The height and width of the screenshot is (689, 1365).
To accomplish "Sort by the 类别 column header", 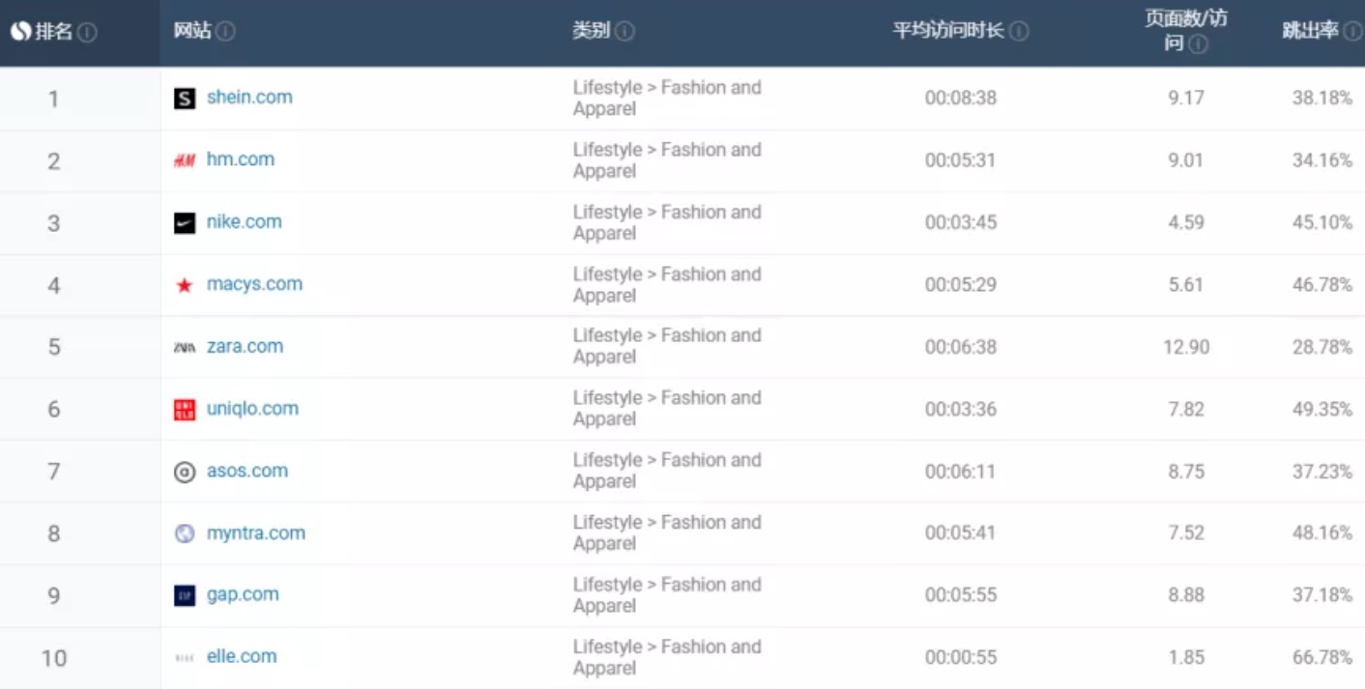I will 592,31.
